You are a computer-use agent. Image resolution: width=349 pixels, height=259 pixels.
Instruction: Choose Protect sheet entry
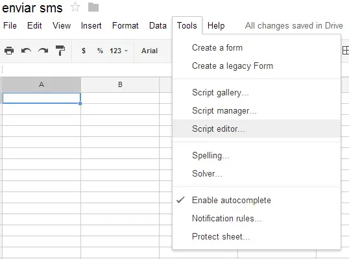point(256,236)
